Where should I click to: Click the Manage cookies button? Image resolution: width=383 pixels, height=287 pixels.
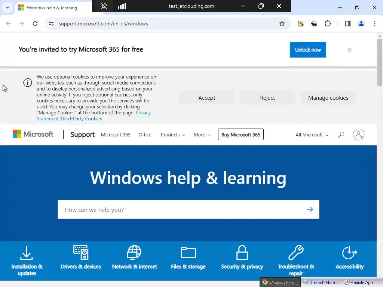tap(328, 98)
